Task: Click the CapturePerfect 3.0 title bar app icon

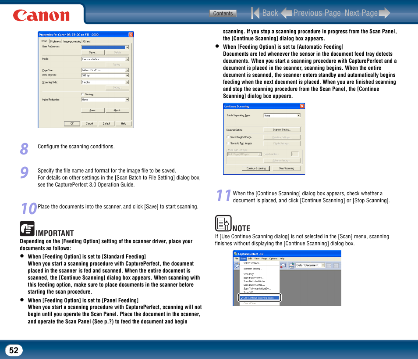Action: pyautogui.click(x=235, y=254)
